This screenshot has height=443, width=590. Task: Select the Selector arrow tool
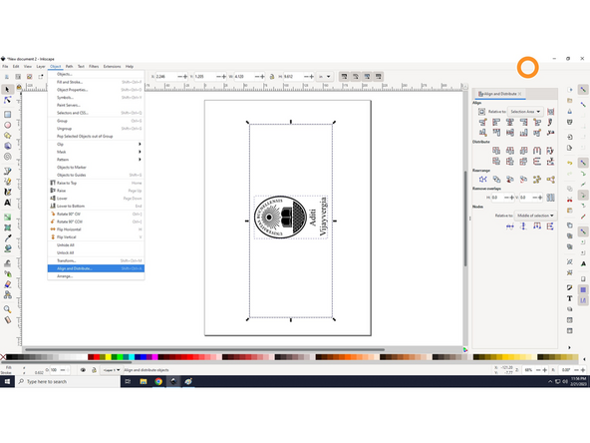pyautogui.click(x=7, y=89)
